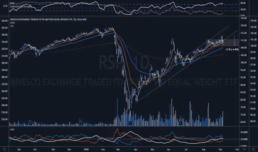258x152 pixels.
Task: Click the Z timezone button
Action: [4, 149]
